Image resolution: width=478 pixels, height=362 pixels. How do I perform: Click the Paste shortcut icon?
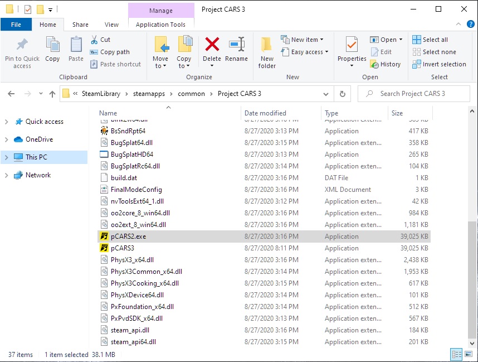(x=94, y=64)
